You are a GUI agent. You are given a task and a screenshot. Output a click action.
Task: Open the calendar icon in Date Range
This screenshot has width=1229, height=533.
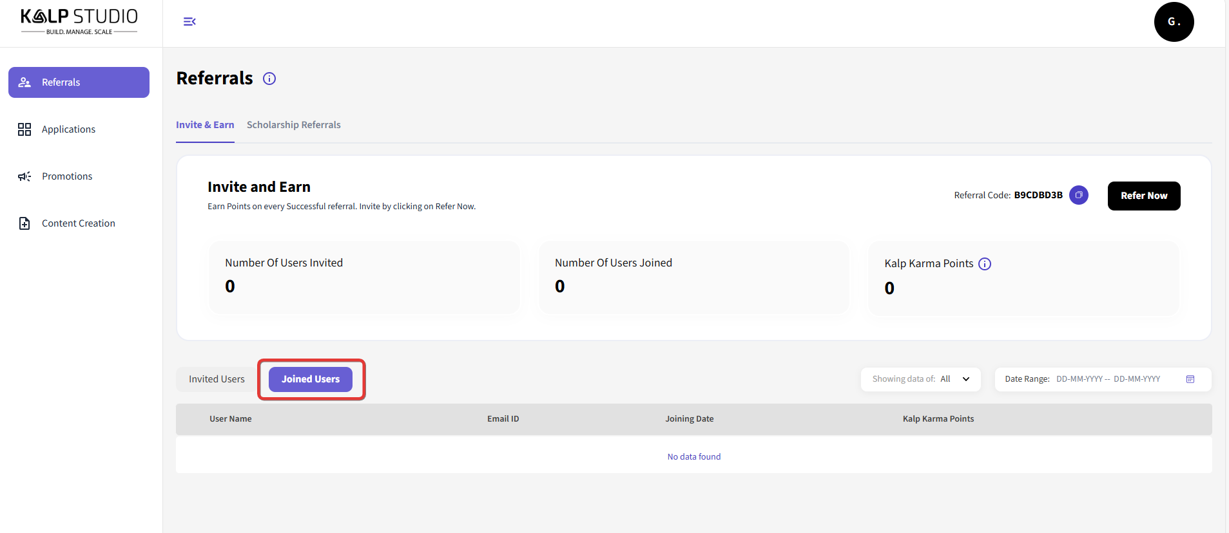(x=1190, y=379)
